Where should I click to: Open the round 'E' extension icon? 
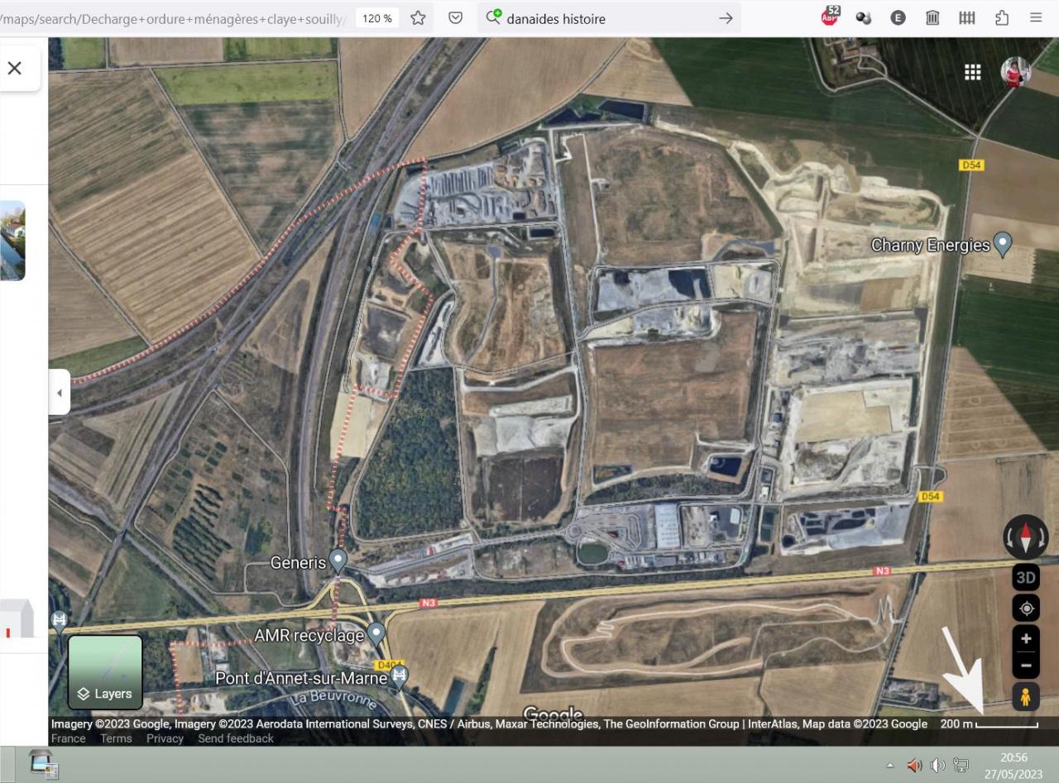click(898, 18)
